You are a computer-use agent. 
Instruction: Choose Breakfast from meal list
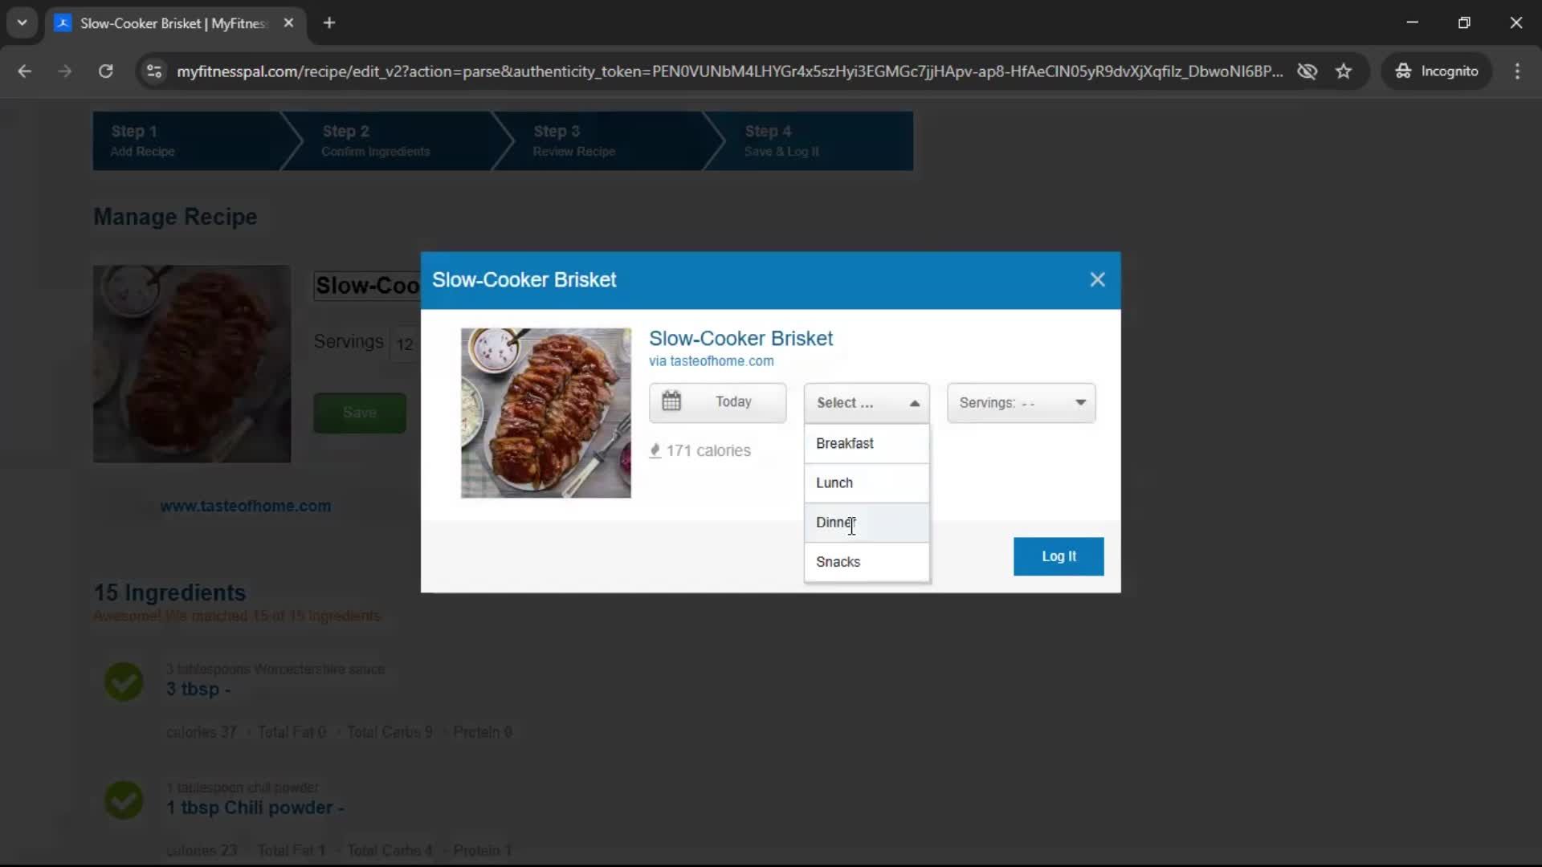[x=867, y=443]
